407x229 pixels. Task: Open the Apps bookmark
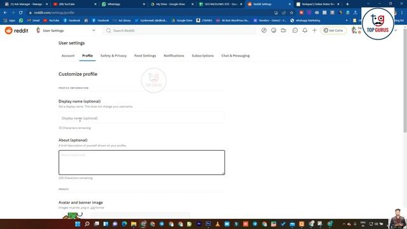tap(10, 20)
